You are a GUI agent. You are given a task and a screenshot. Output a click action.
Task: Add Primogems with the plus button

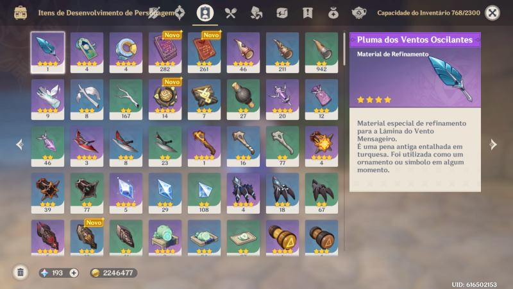click(x=74, y=273)
